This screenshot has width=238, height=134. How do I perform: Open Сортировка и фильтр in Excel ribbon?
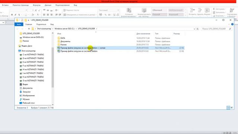pyautogui.click(x=232, y=12)
